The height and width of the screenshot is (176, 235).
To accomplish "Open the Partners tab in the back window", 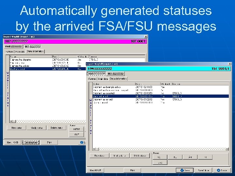I will [x=9, y=51].
